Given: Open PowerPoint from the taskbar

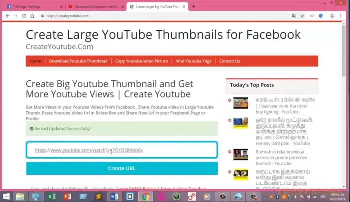Looking at the screenshot, I should click(67, 197).
